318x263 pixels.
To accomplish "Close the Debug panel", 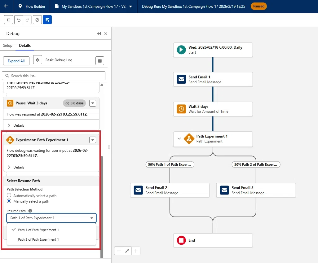I will (106, 33).
